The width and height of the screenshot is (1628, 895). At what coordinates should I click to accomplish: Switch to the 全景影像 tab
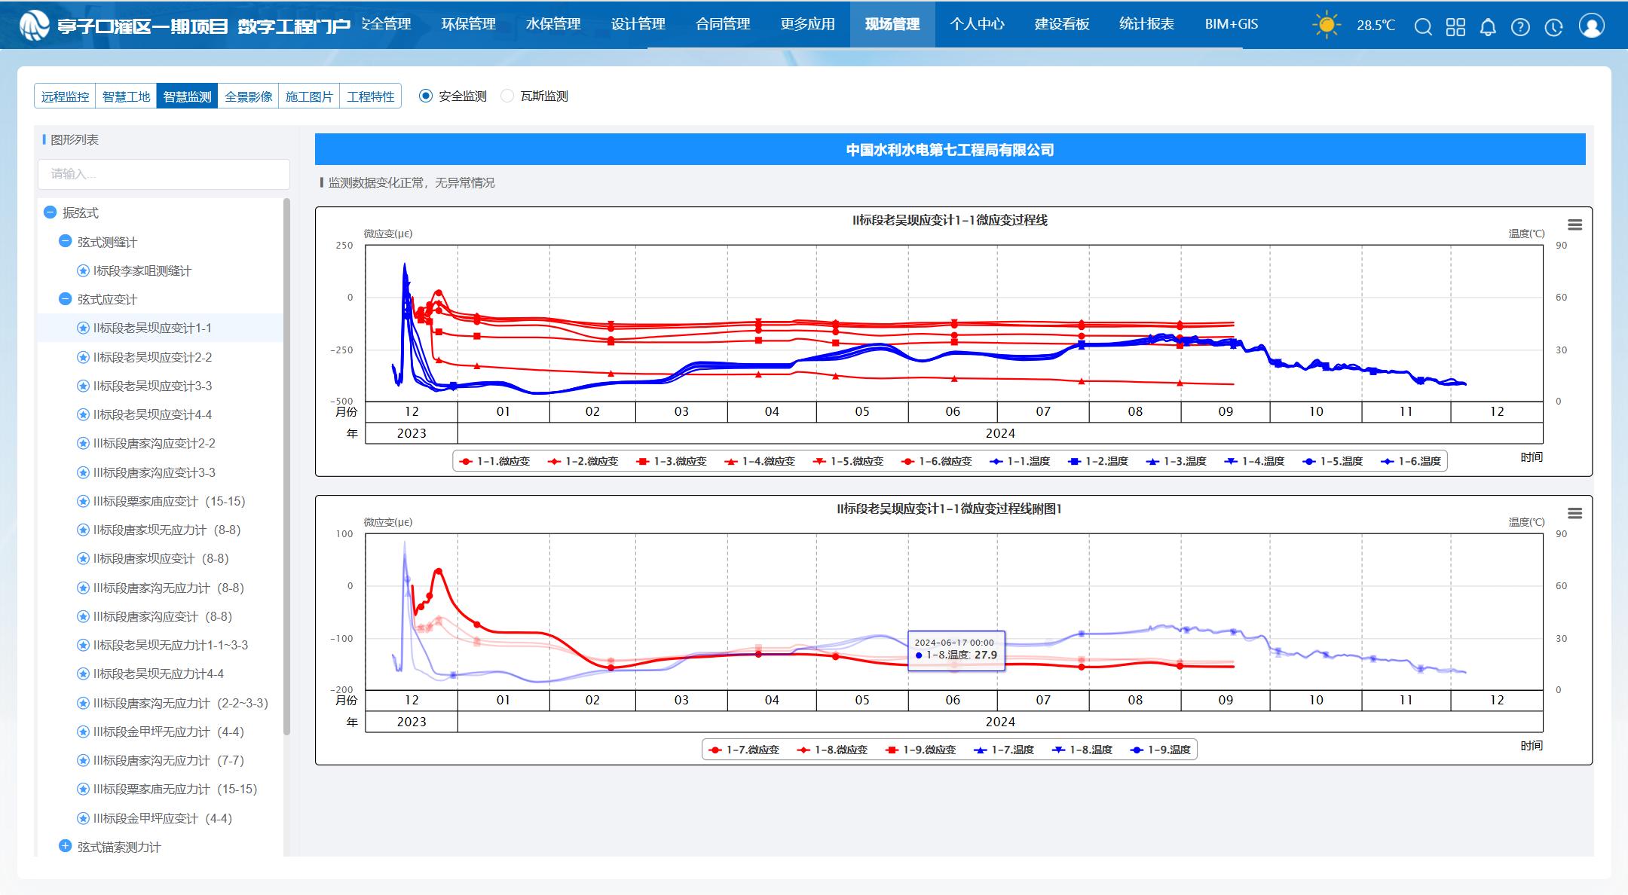pos(248,96)
